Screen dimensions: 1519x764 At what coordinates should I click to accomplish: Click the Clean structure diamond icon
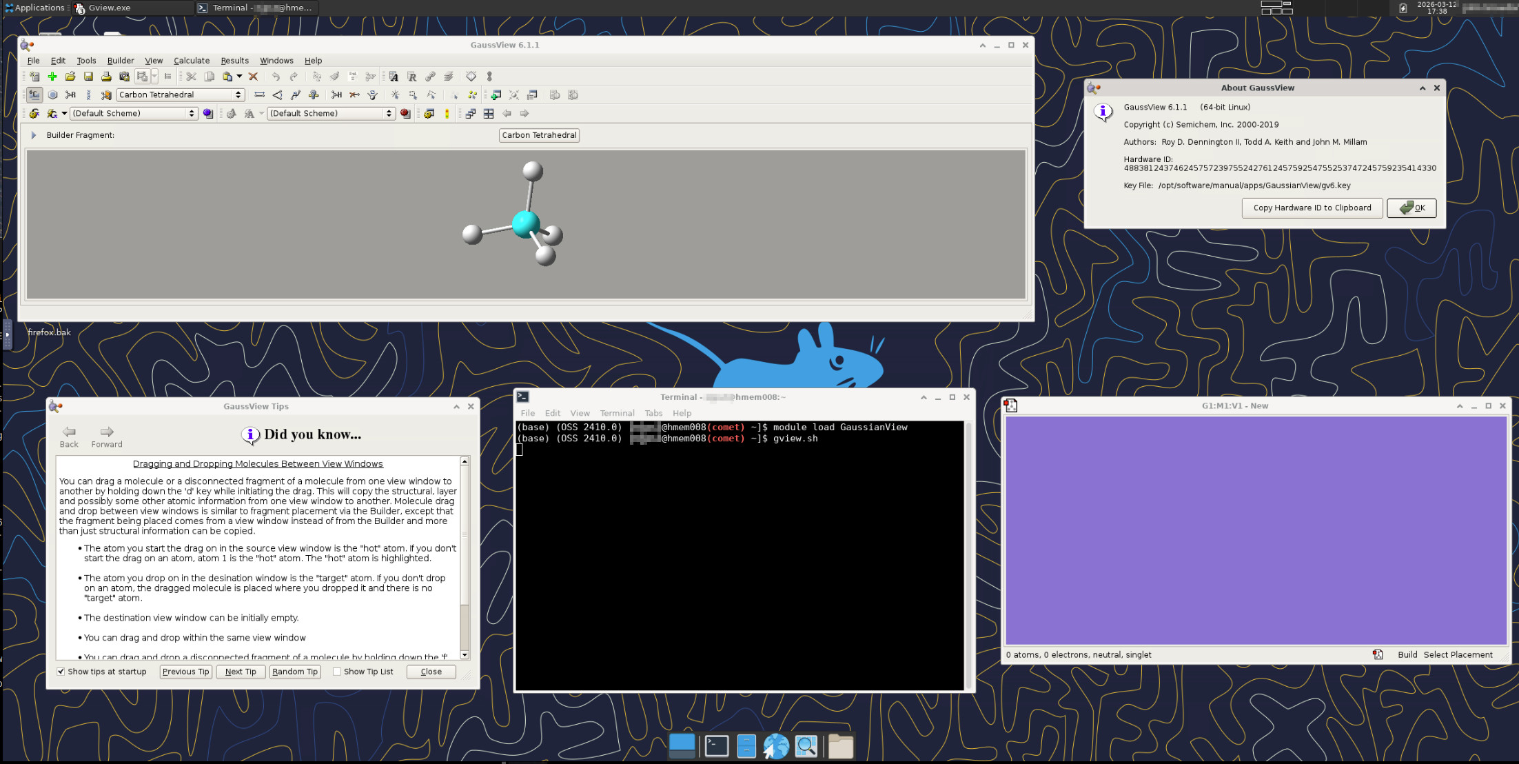click(x=471, y=77)
